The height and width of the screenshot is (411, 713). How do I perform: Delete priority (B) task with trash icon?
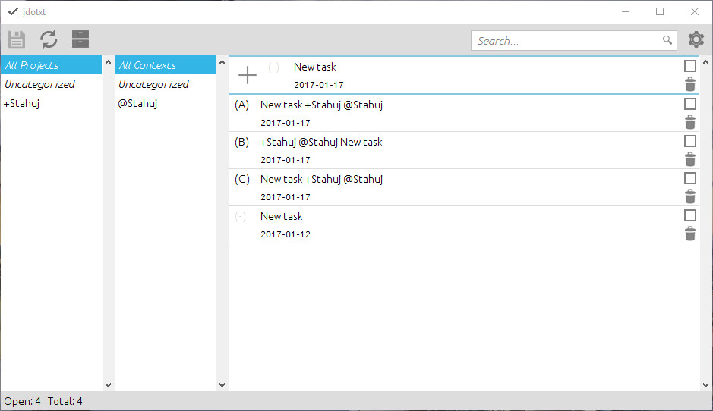pos(689,159)
